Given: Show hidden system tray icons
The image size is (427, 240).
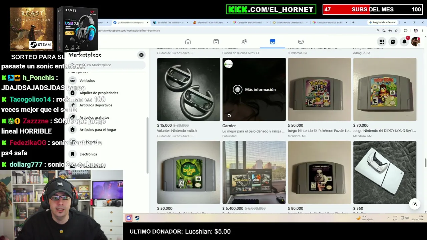Looking at the screenshot, I should tap(388, 218).
